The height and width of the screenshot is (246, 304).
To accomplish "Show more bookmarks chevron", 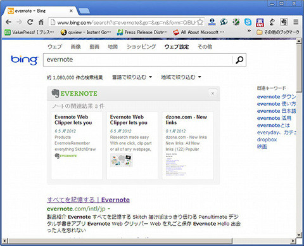I will point(249,31).
